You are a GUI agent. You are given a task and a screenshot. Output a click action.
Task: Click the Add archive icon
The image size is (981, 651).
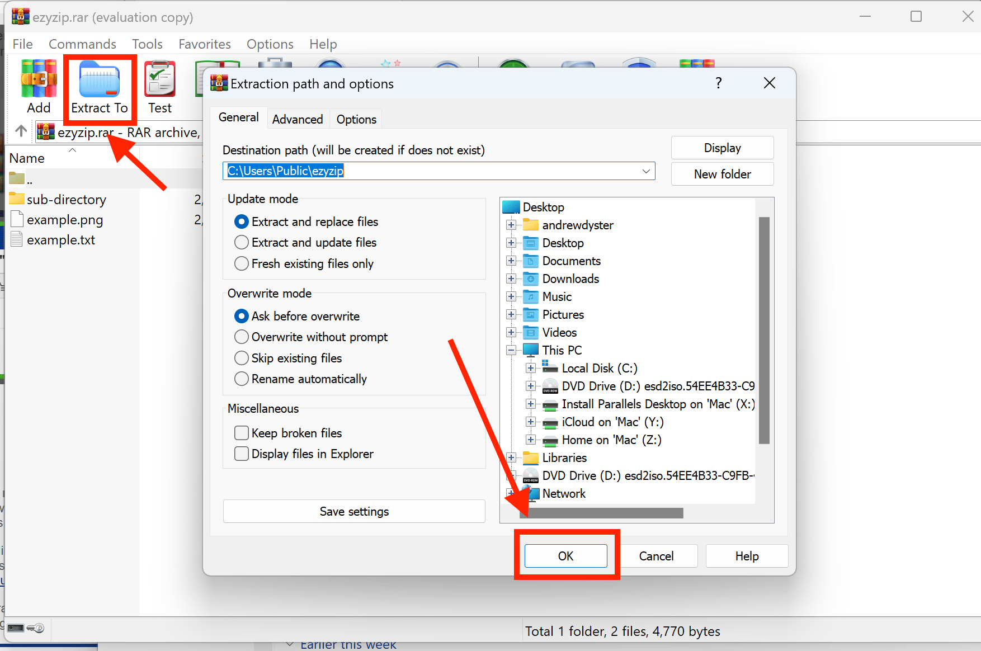coord(38,78)
